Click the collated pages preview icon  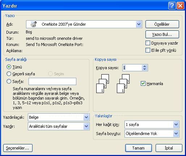click(103, 84)
